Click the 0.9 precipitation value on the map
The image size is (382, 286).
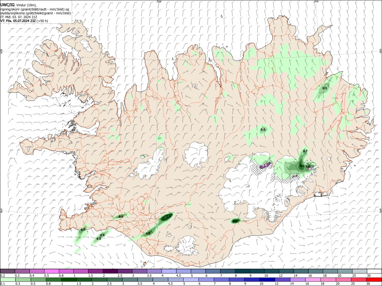121,217
